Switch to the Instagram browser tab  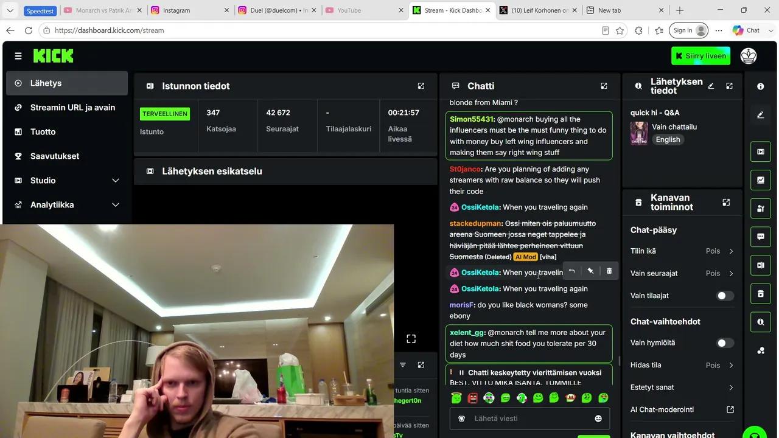tap(190, 10)
